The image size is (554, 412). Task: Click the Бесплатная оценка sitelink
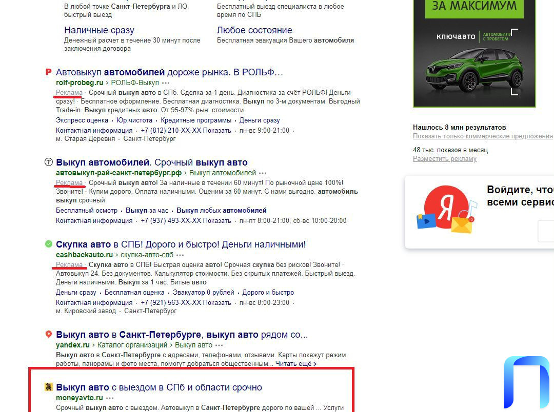pyautogui.click(x=134, y=293)
